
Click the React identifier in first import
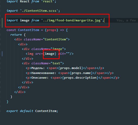[25, 1]
